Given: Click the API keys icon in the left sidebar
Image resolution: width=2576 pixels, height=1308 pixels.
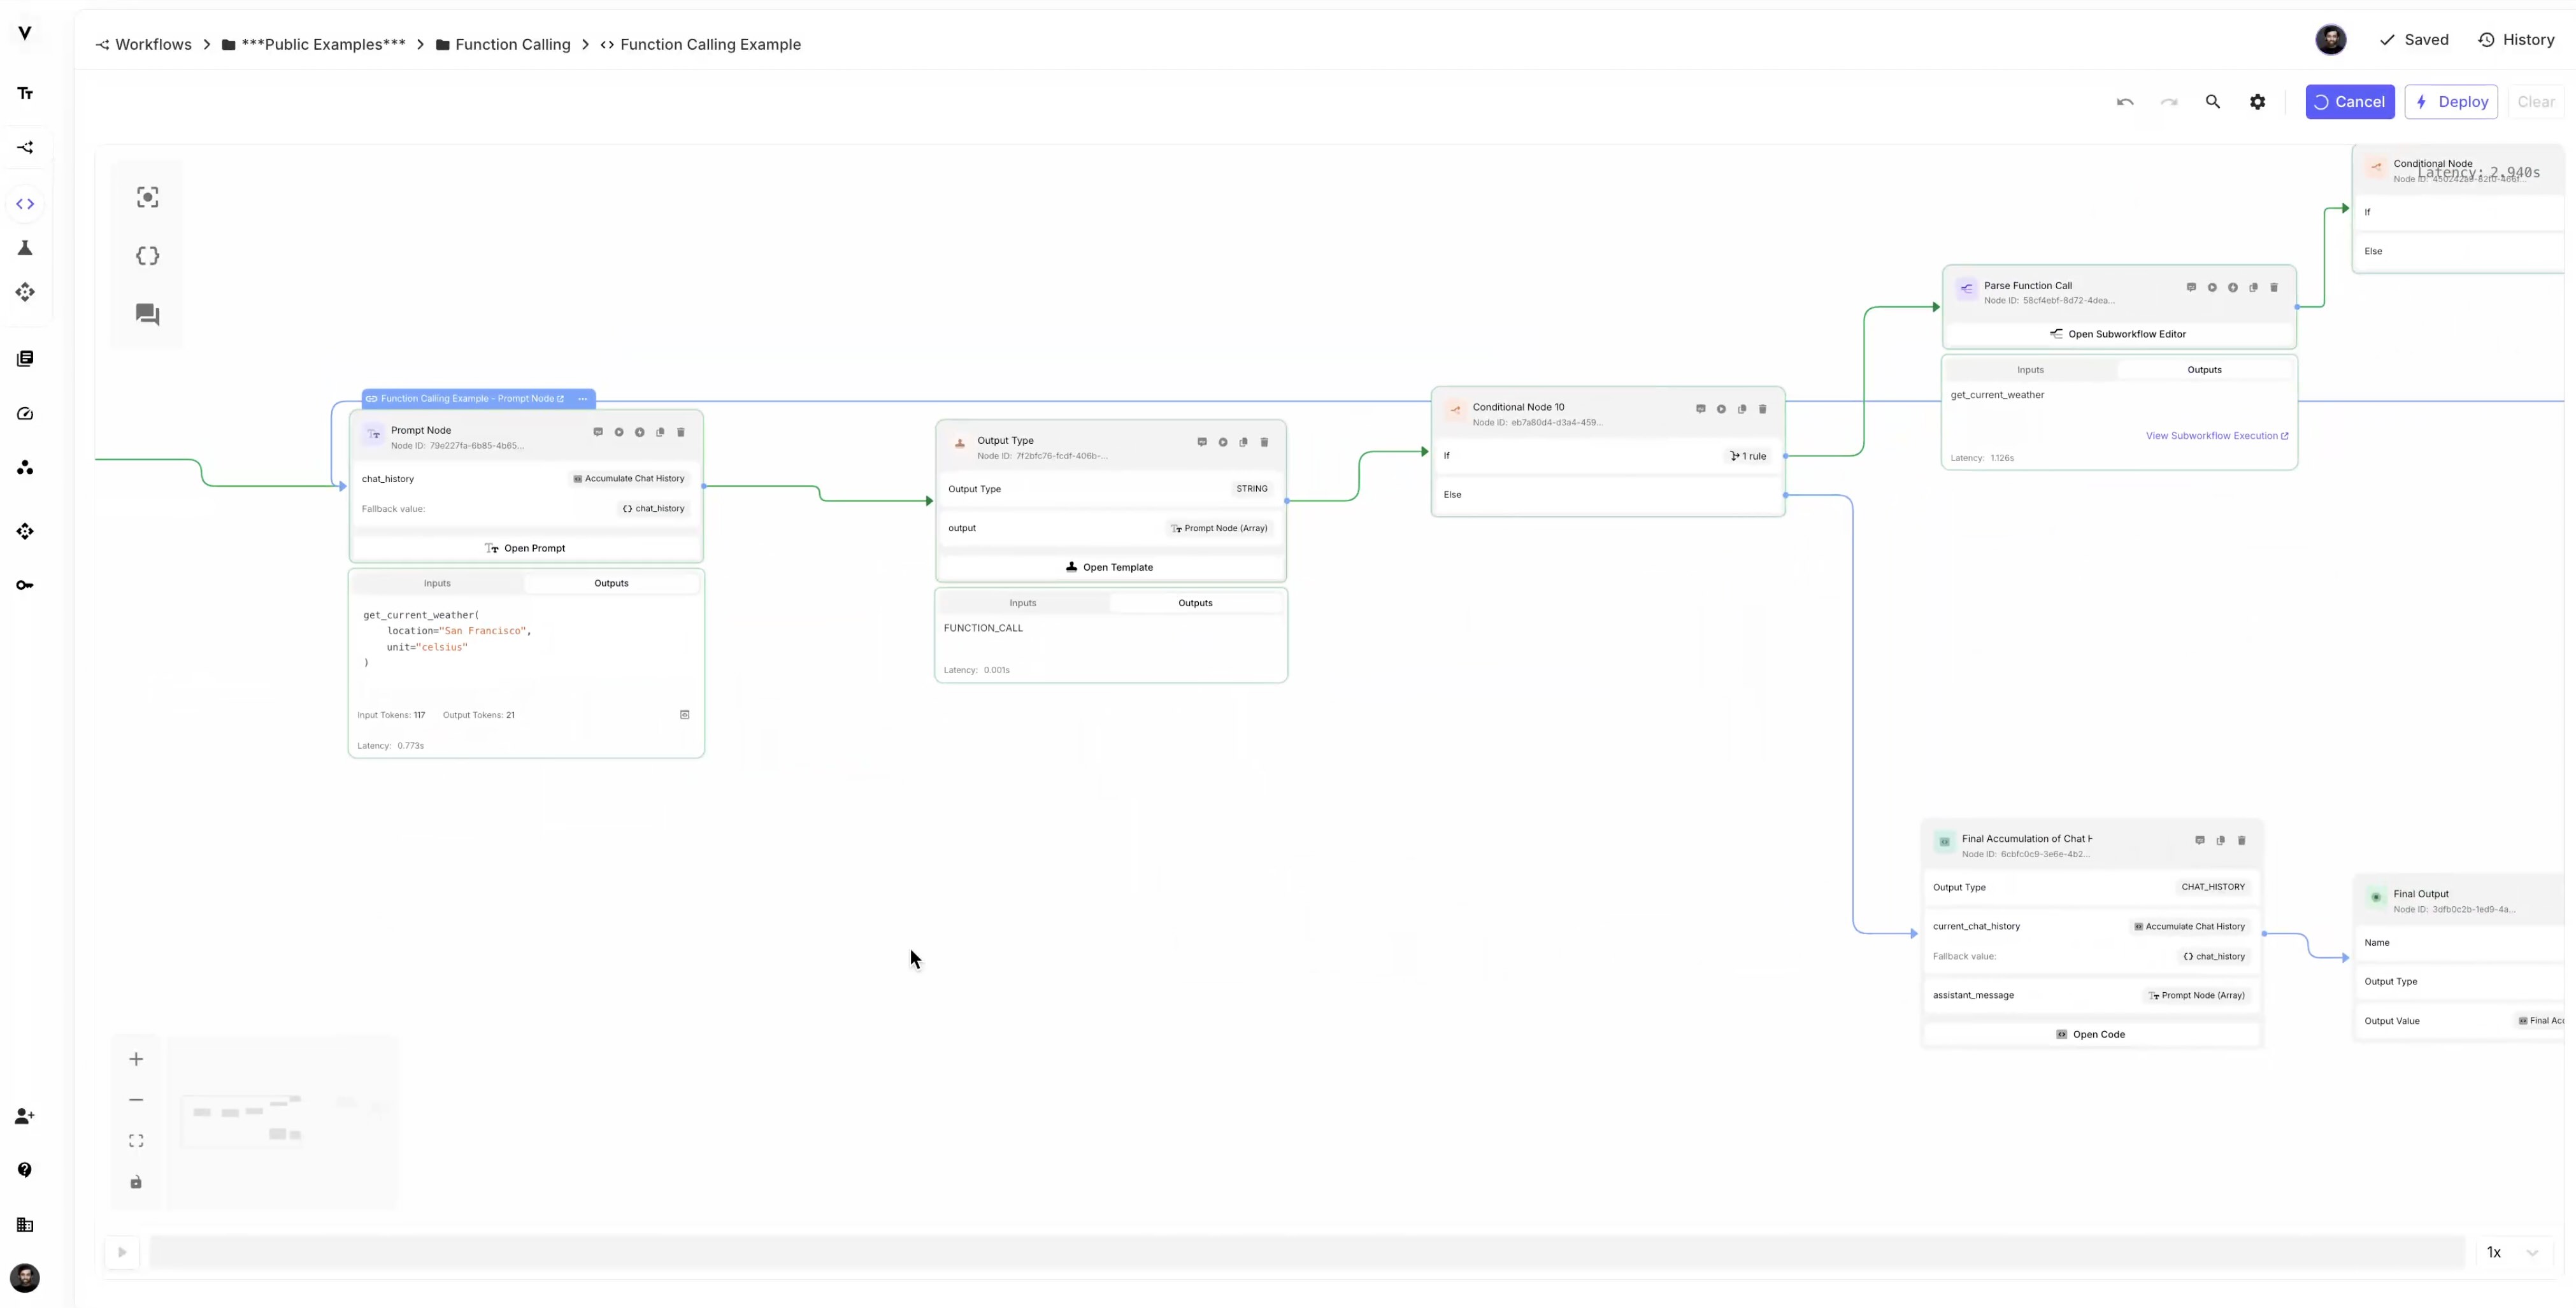Looking at the screenshot, I should pos(25,584).
